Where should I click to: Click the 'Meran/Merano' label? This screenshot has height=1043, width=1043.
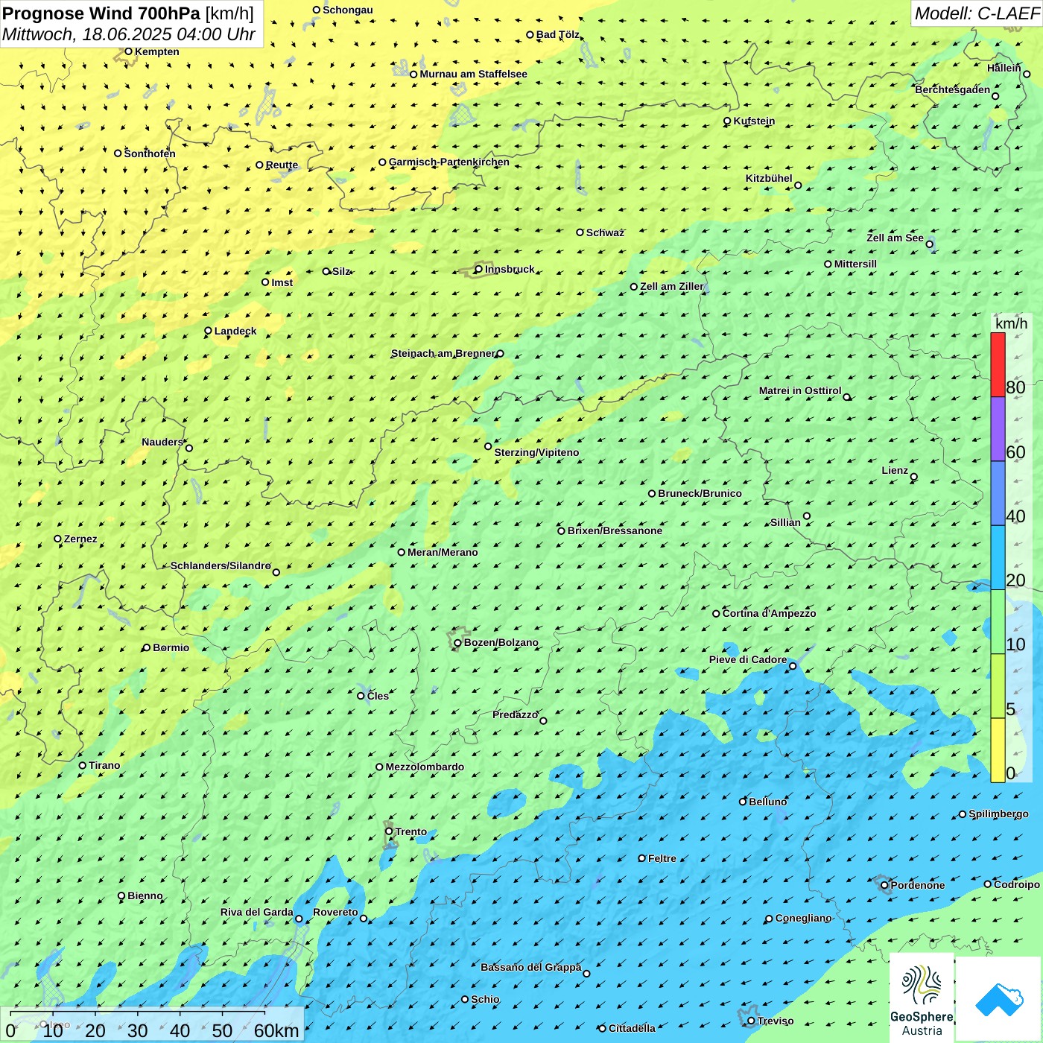click(443, 552)
